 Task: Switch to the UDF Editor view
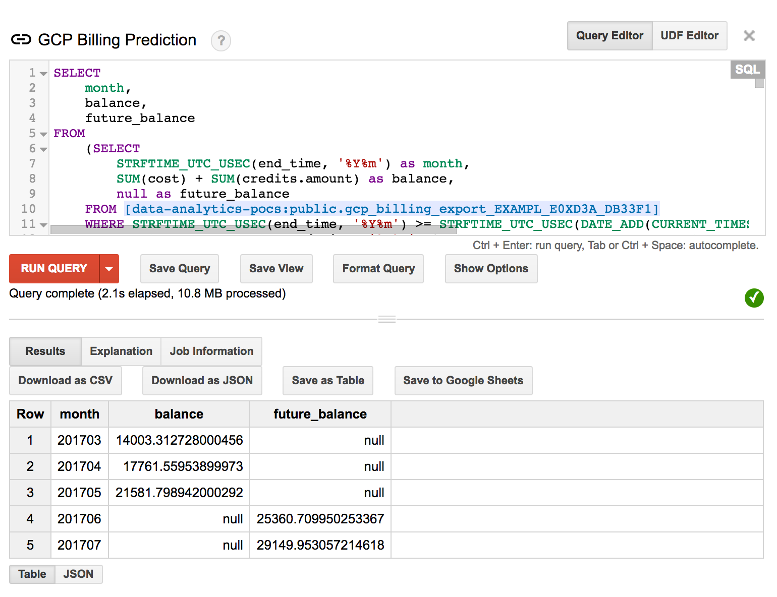click(689, 36)
